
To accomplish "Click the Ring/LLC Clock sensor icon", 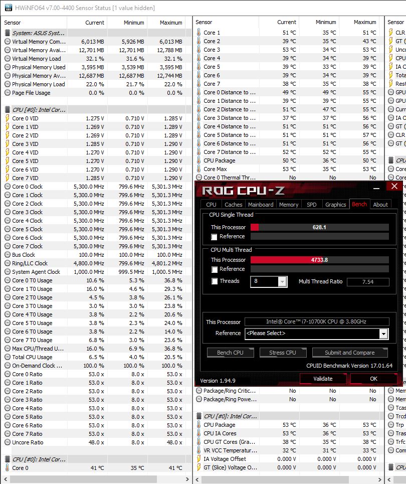I will (8, 263).
